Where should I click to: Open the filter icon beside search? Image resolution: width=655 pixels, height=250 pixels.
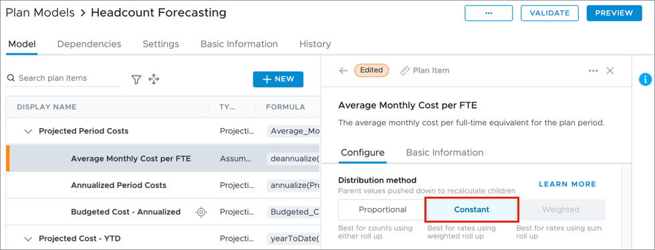[x=136, y=79]
